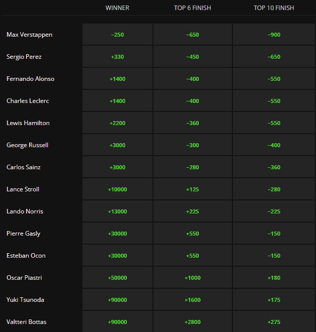The image size is (316, 332).
Task: Choose Charles Leclerc winner odds +1400
Action: click(x=117, y=101)
